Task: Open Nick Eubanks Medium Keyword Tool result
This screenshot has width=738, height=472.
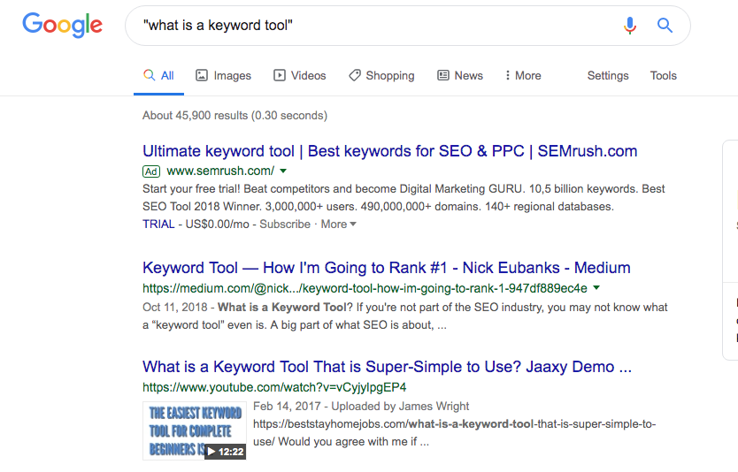Action: [387, 268]
